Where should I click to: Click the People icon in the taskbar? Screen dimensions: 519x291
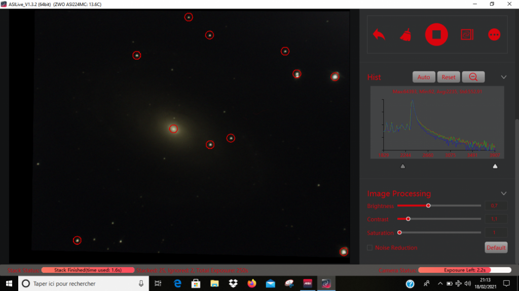click(x=427, y=283)
